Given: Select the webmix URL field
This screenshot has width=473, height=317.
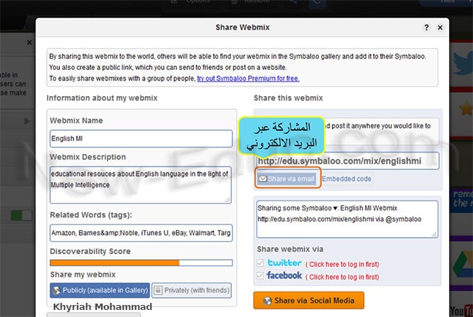Looking at the screenshot, I should [x=348, y=161].
